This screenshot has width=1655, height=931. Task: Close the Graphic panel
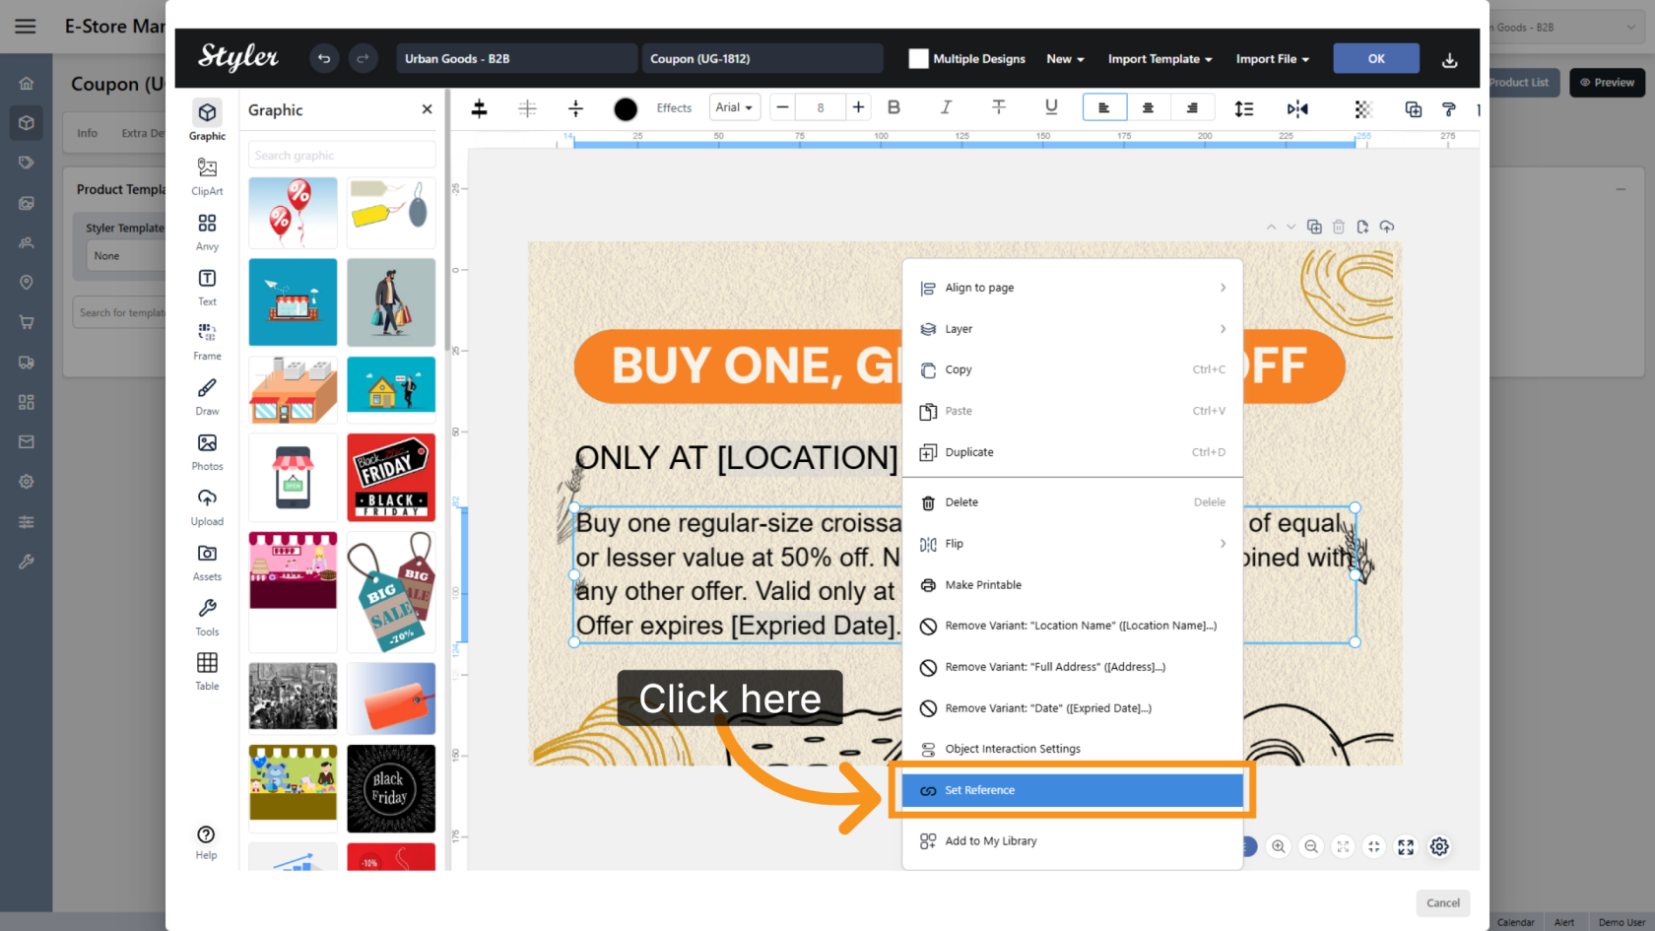tap(427, 109)
